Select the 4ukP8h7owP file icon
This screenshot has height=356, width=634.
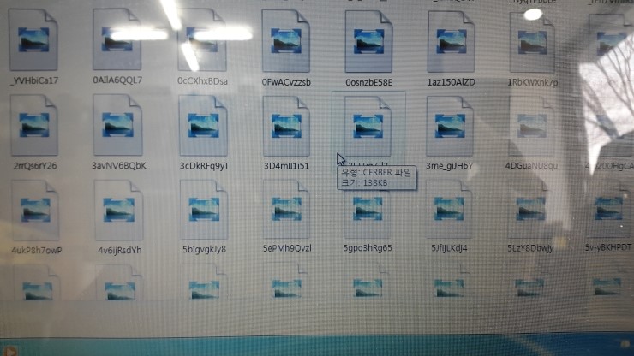[35, 211]
